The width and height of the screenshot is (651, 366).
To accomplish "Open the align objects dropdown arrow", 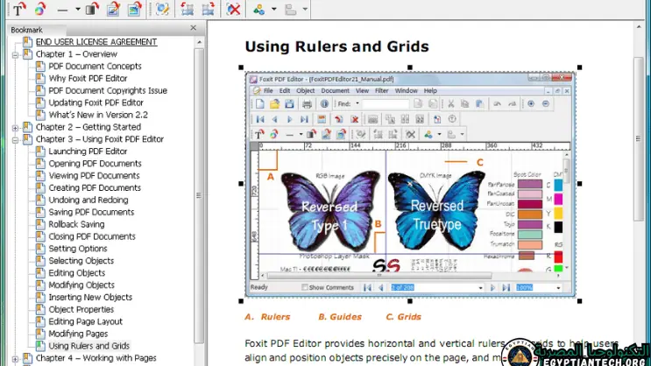I will (305, 9).
